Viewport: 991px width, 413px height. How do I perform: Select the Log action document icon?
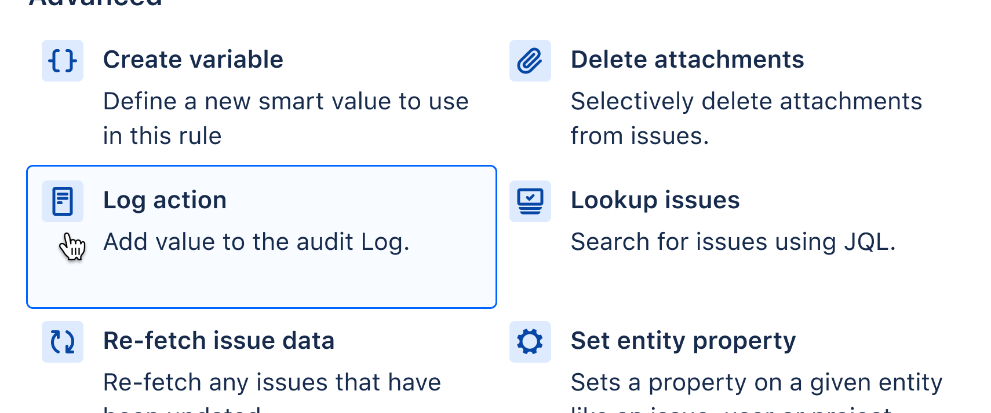pyautogui.click(x=62, y=201)
